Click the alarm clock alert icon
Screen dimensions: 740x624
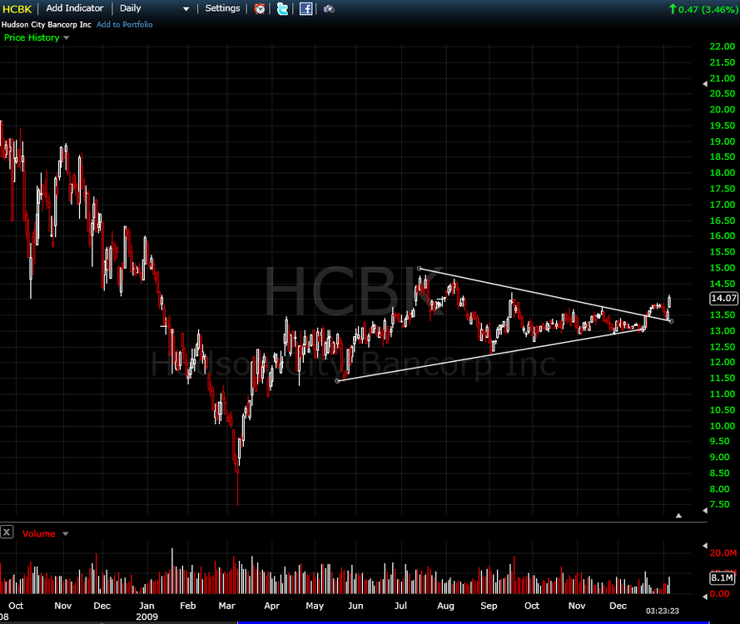tap(260, 8)
